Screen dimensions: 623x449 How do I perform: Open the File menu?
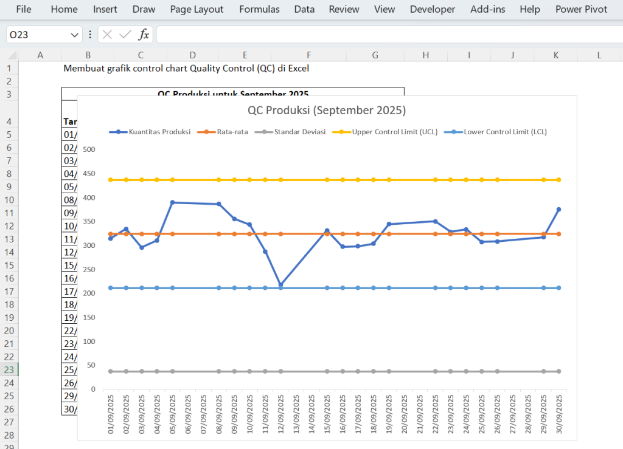point(24,9)
